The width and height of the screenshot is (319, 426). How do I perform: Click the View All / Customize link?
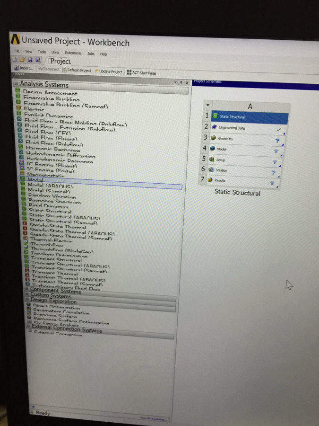[153, 419]
